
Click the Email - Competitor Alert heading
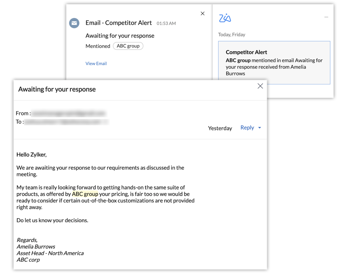pos(119,23)
